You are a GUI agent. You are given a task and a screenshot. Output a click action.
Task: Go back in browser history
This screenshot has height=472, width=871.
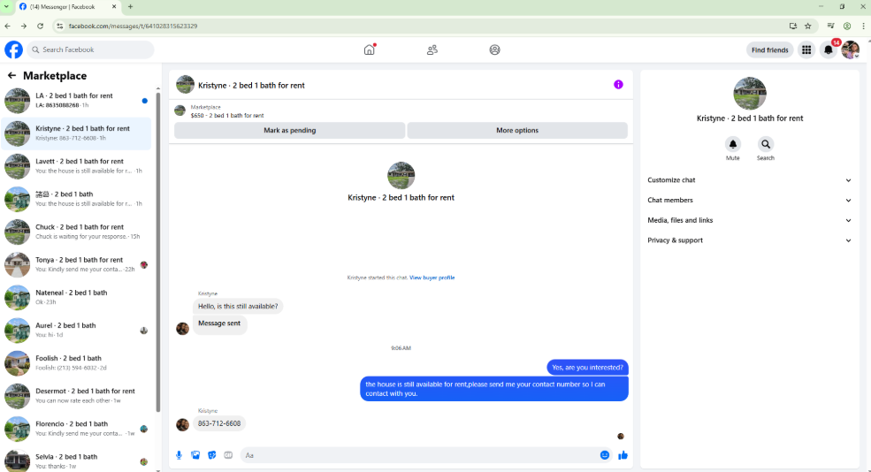8,27
